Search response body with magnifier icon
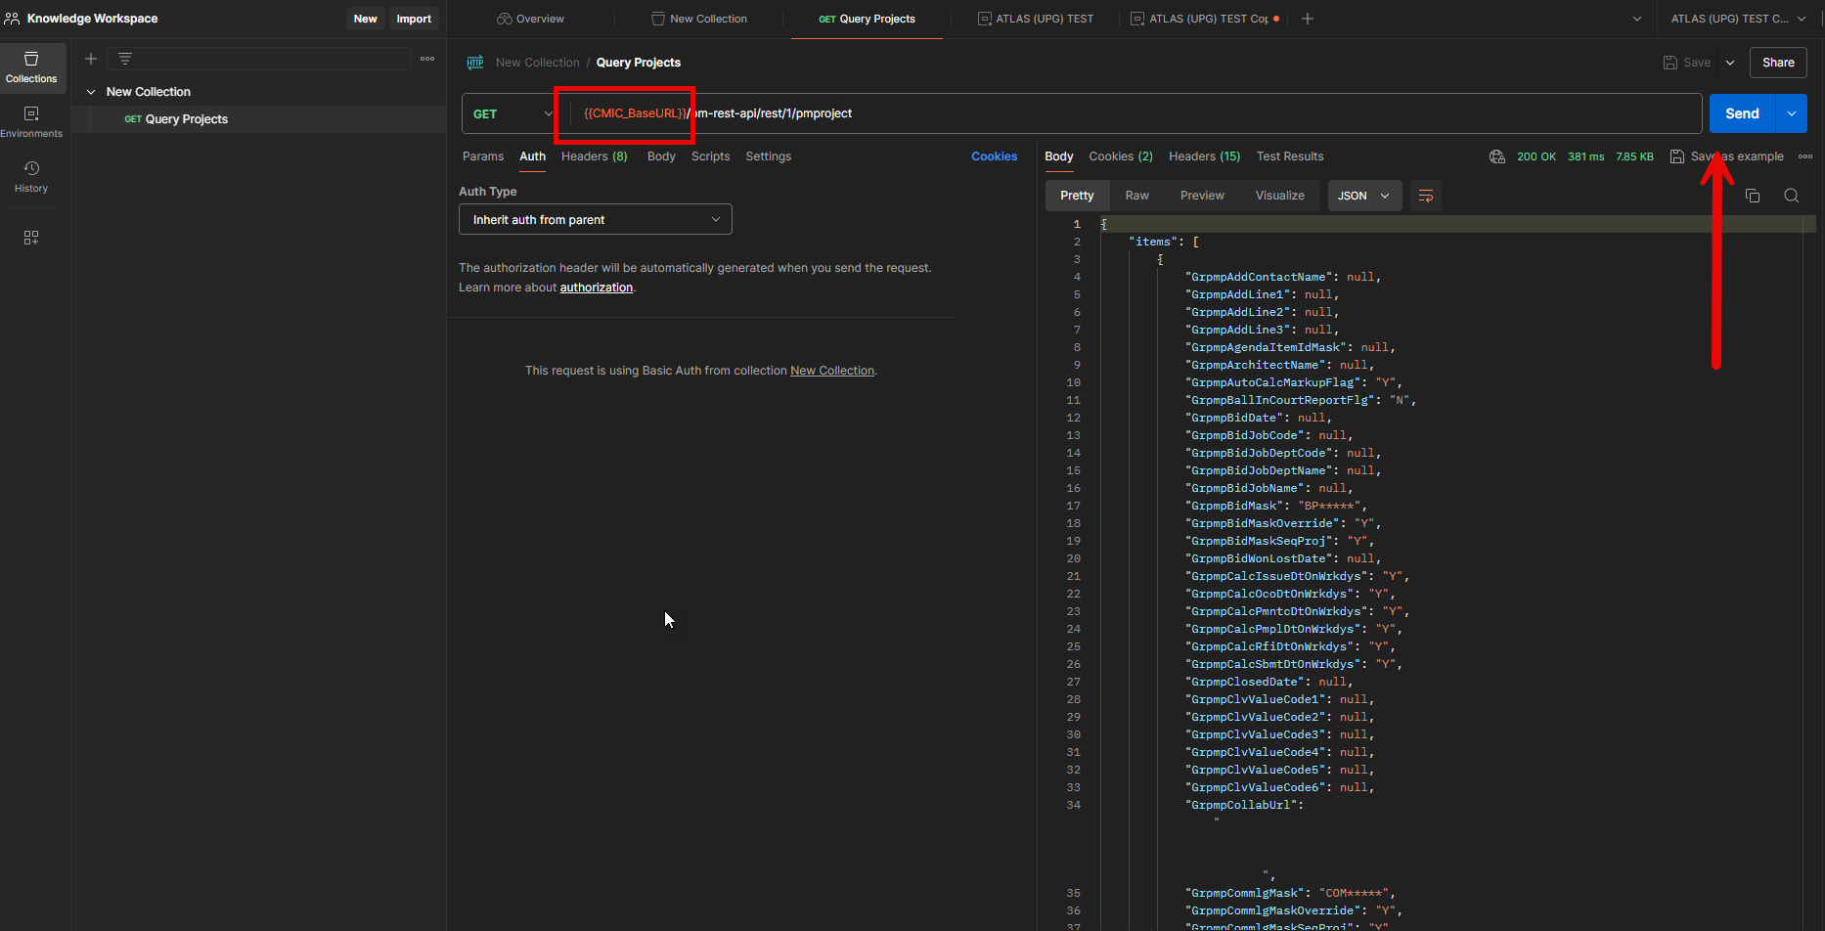Image resolution: width=1825 pixels, height=931 pixels. click(x=1792, y=196)
